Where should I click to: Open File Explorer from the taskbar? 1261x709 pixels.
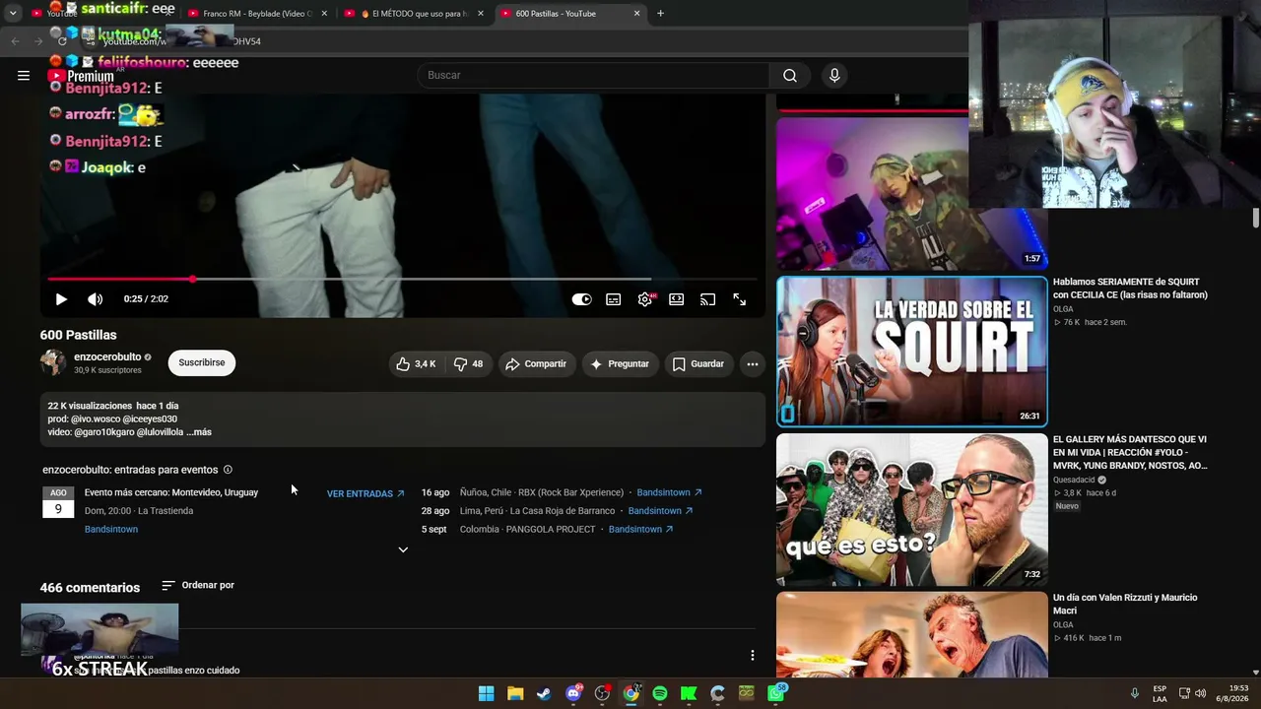pyautogui.click(x=515, y=693)
